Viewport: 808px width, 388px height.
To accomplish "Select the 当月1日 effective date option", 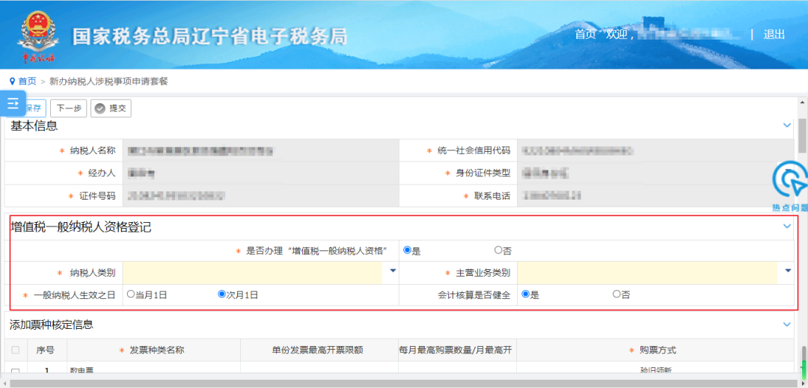I will pyautogui.click(x=130, y=295).
